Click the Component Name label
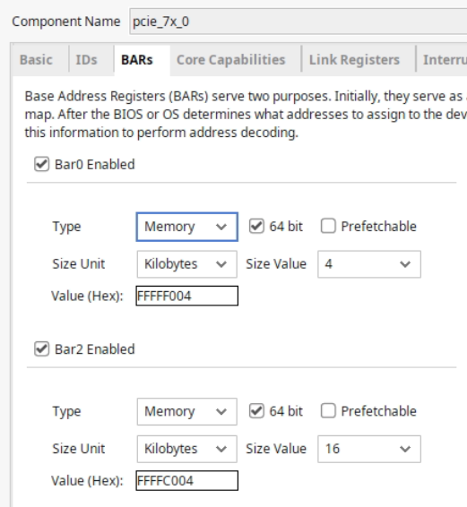467x507 pixels. (x=66, y=21)
